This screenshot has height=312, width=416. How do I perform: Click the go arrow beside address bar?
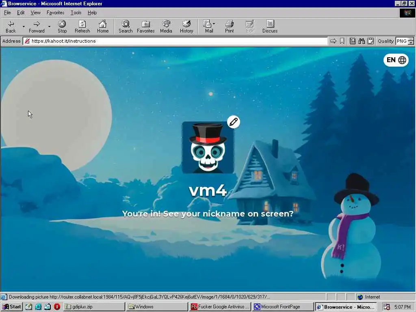(x=333, y=41)
